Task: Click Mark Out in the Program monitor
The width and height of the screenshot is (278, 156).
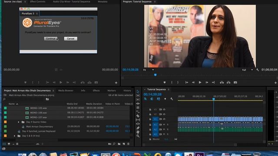Action: tap(178, 82)
